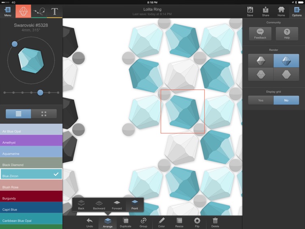Choose Forward in arrange popup
The image size is (305, 229).
point(117,205)
